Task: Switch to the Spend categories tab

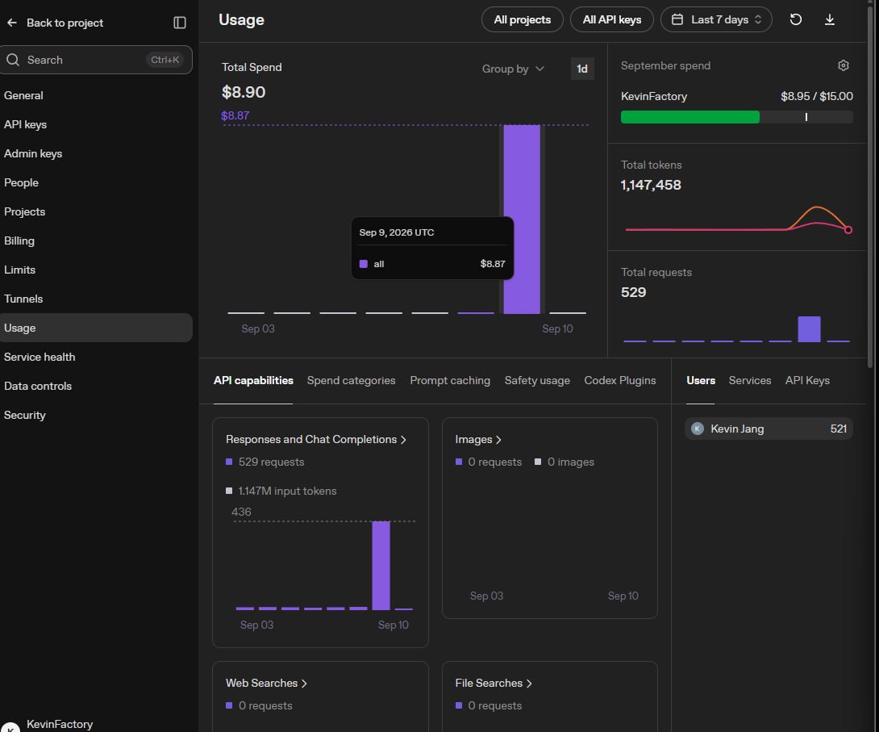Action: (x=351, y=380)
